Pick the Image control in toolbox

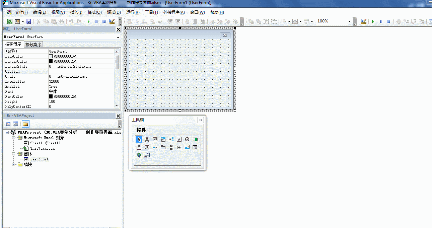pyautogui.click(x=187, y=147)
